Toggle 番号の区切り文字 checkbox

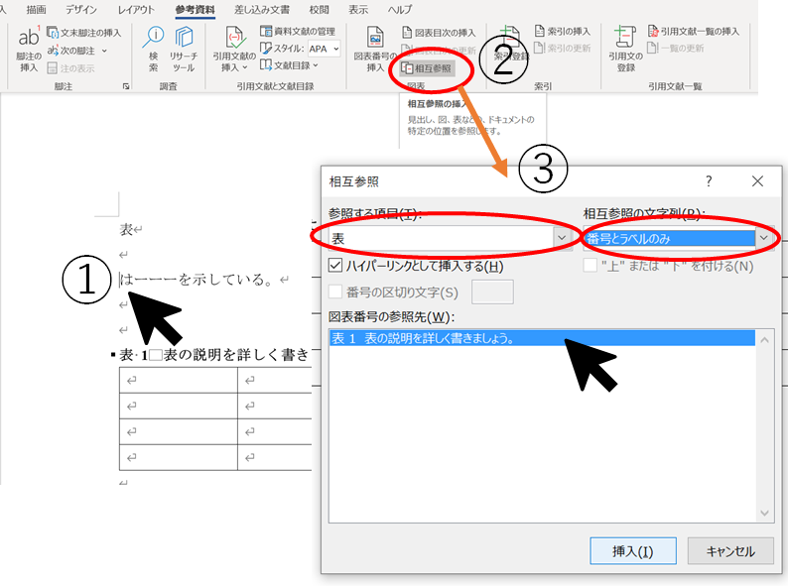click(335, 292)
